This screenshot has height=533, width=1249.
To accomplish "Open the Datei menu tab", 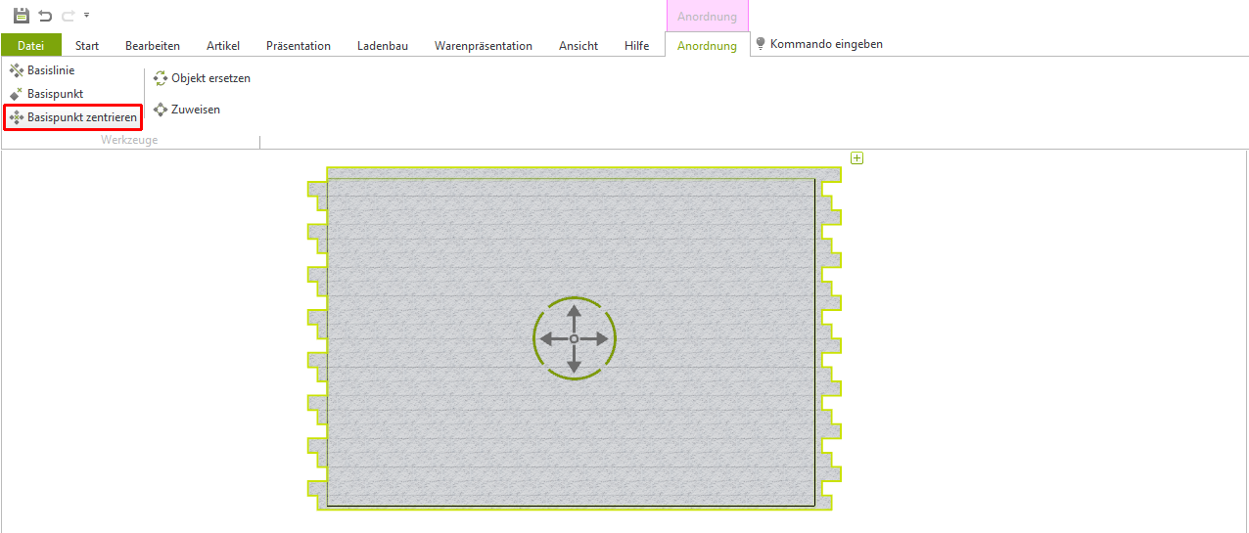I will (30, 46).
